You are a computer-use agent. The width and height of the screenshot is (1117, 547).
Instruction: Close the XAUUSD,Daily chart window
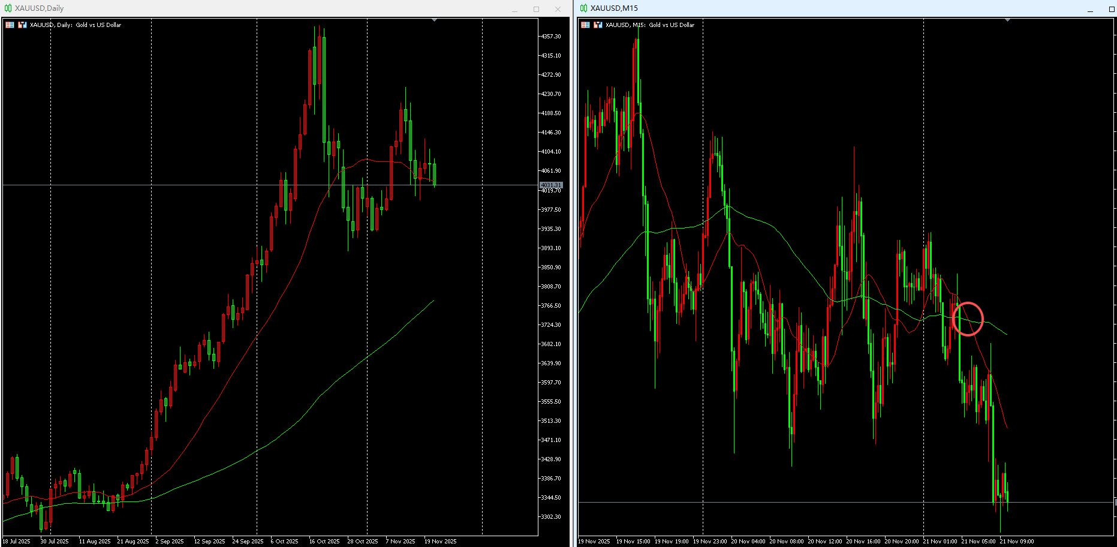pyautogui.click(x=558, y=9)
